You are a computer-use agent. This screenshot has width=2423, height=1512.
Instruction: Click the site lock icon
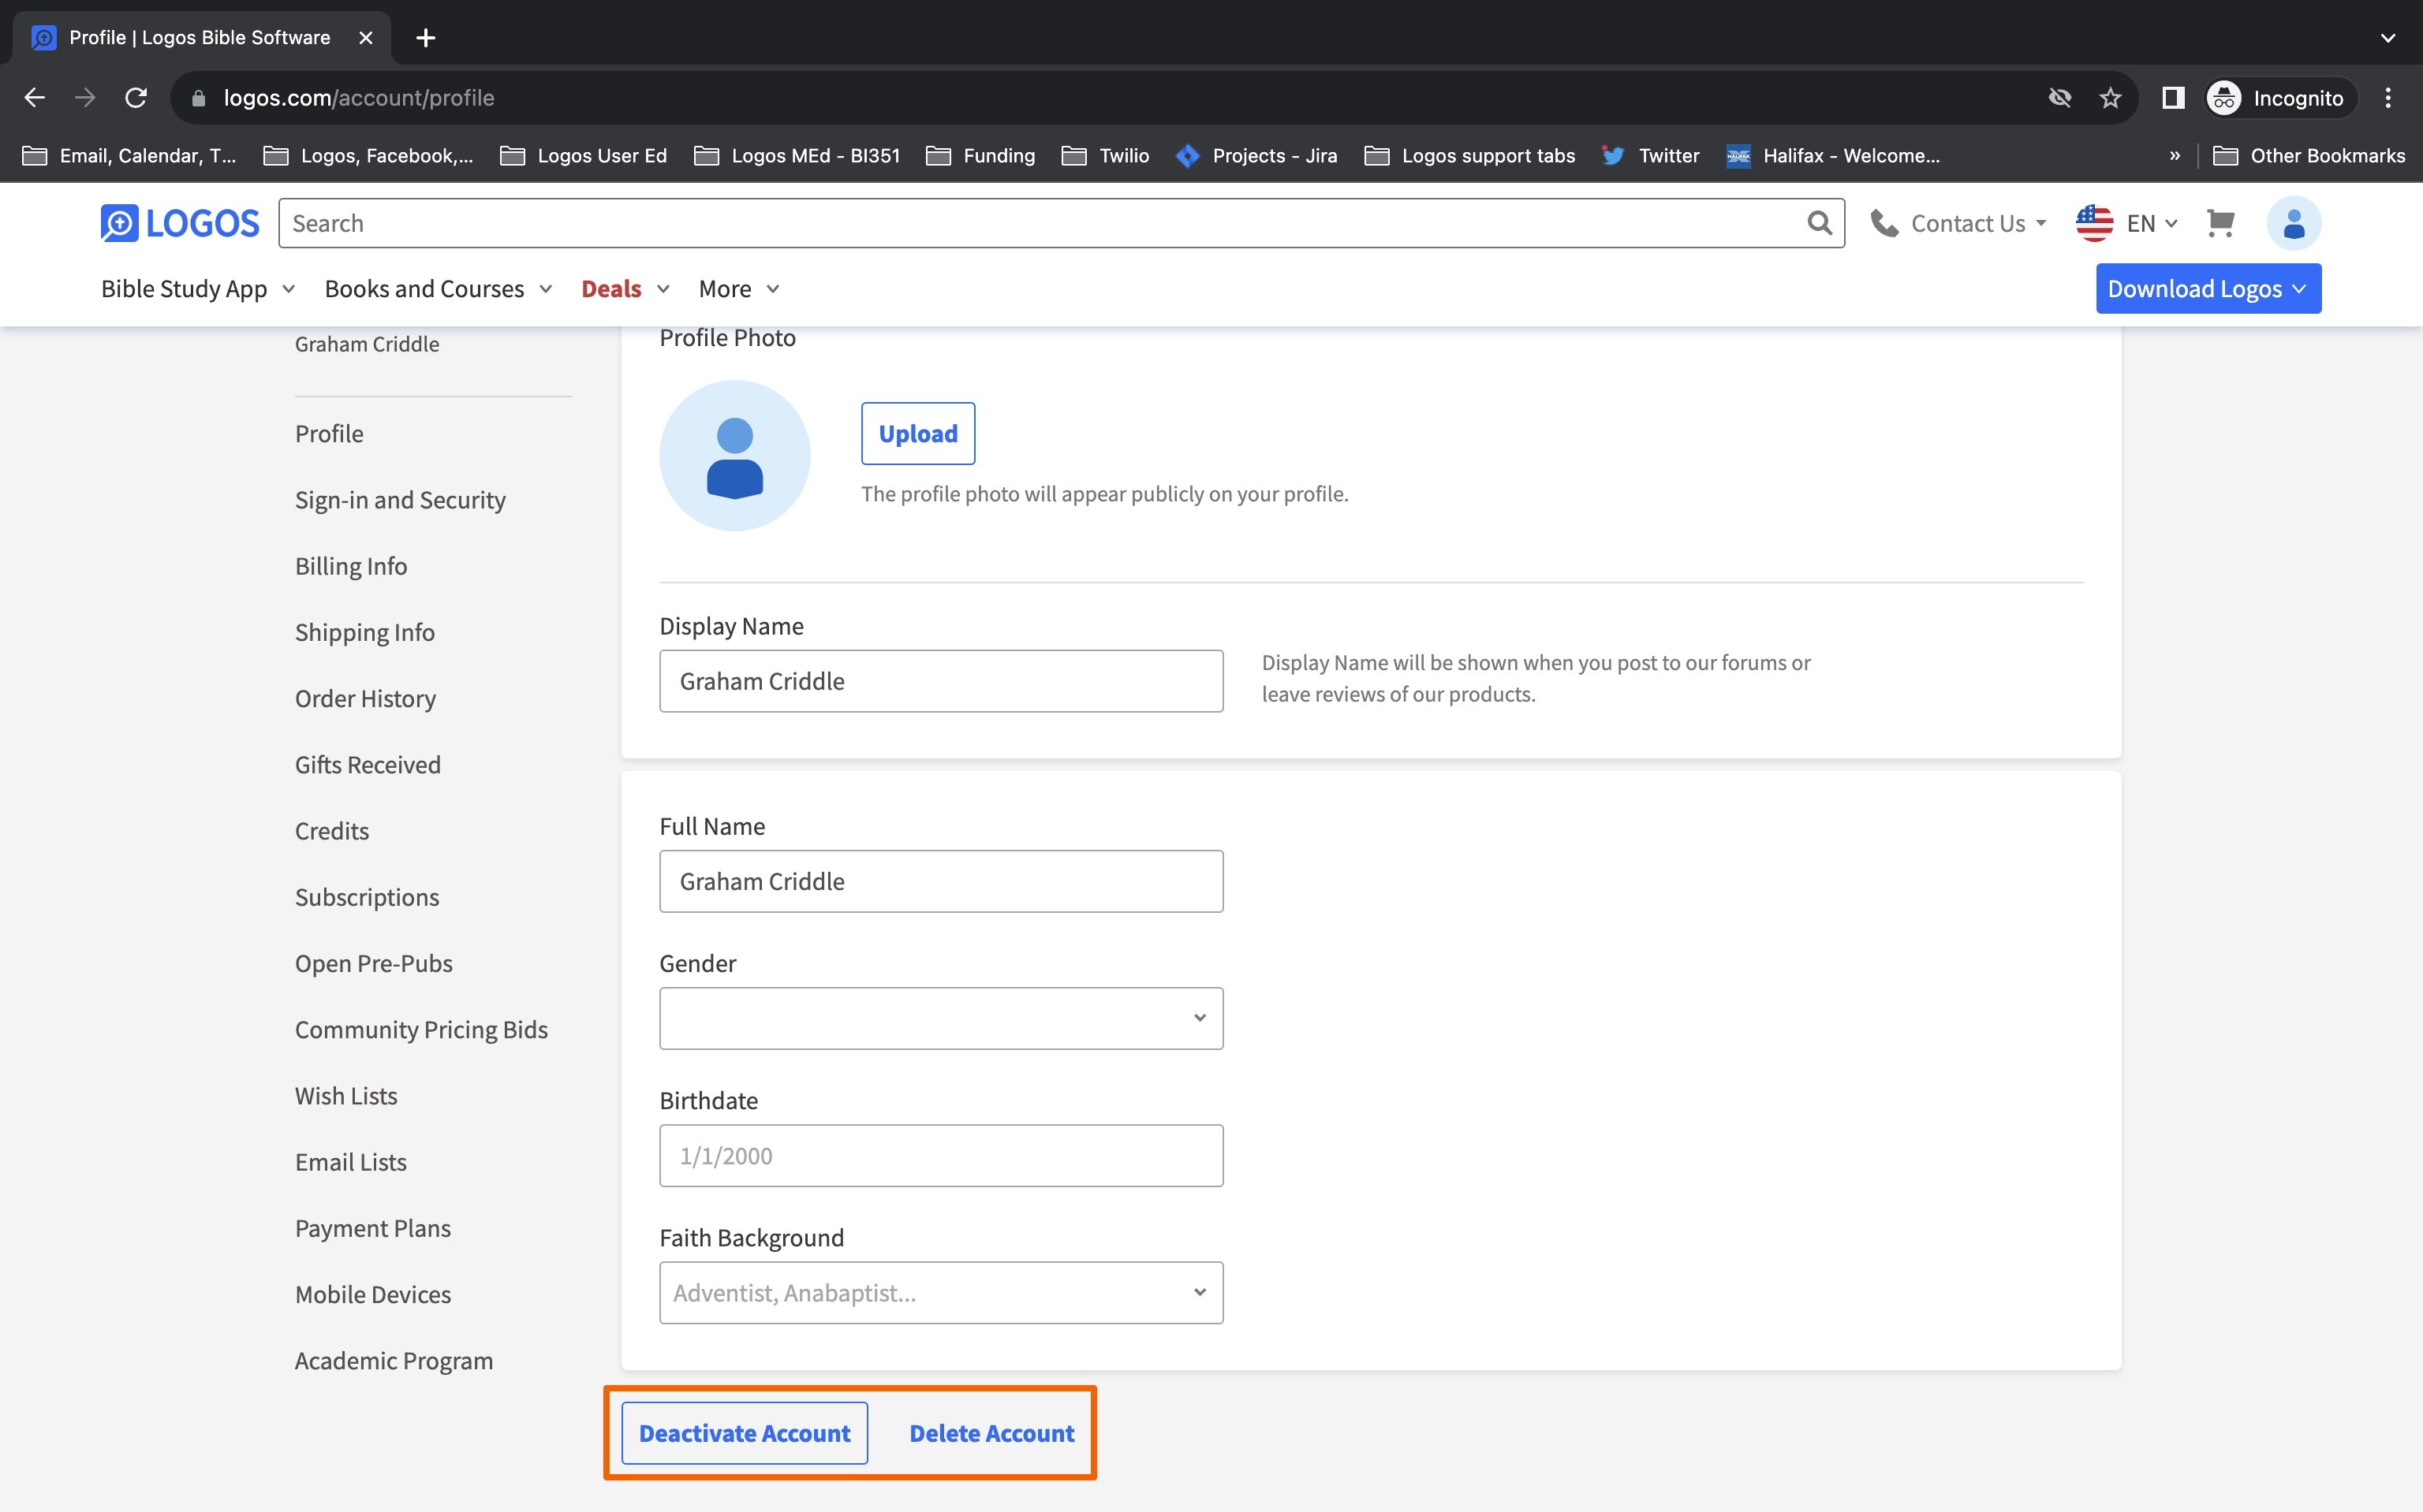[x=198, y=97]
